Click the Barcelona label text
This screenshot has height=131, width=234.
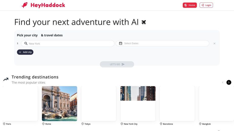tap(168, 124)
